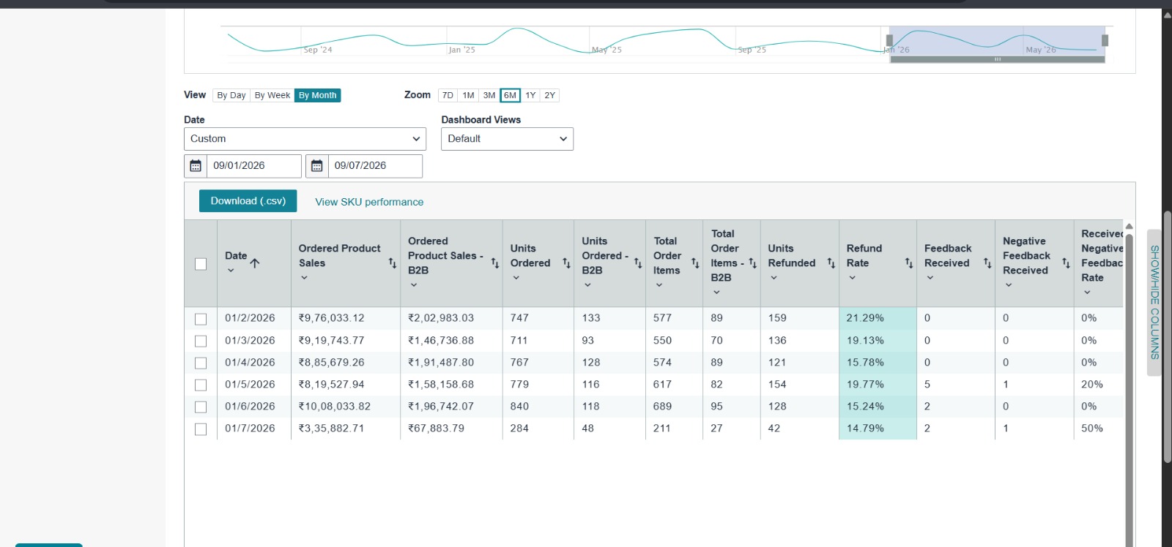Set zoom to 1Y
This screenshot has height=547, width=1172.
pyautogui.click(x=530, y=96)
